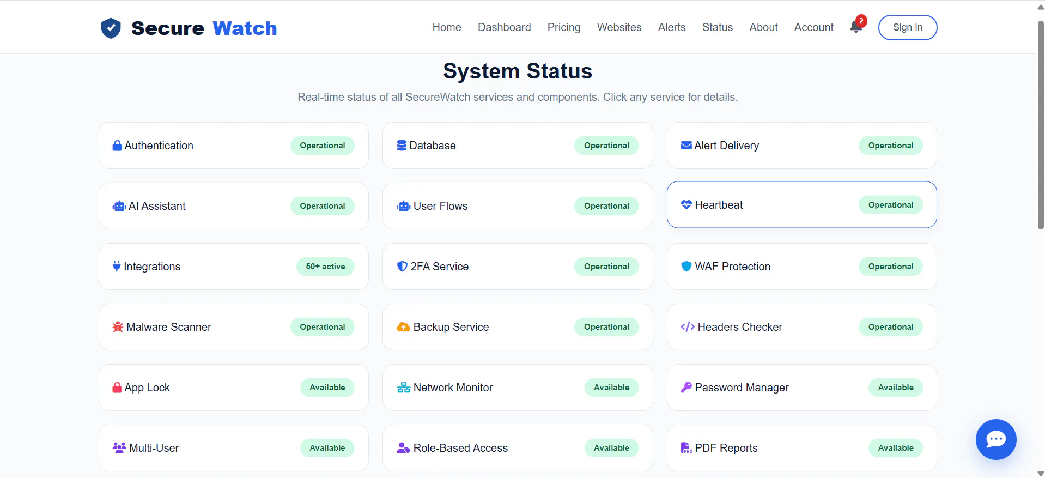Click the Secure Watch shield logo
Image resolution: width=1045 pixels, height=478 pixels.
click(x=111, y=28)
